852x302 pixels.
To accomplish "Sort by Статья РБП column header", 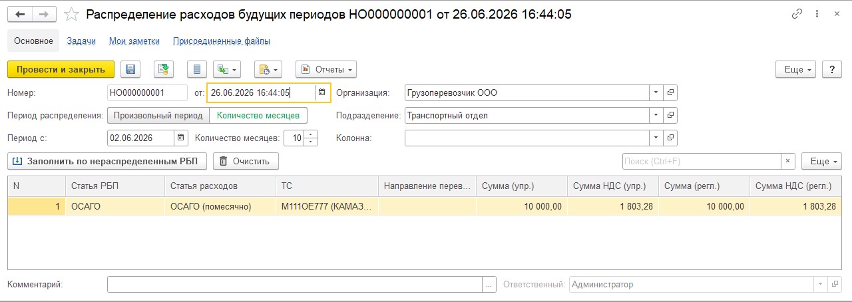I will [114, 186].
